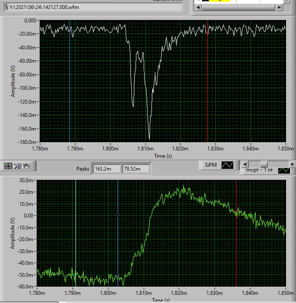Select the hand panning tool
Image resolution: width=296 pixels, height=303 pixels.
click(x=26, y=166)
